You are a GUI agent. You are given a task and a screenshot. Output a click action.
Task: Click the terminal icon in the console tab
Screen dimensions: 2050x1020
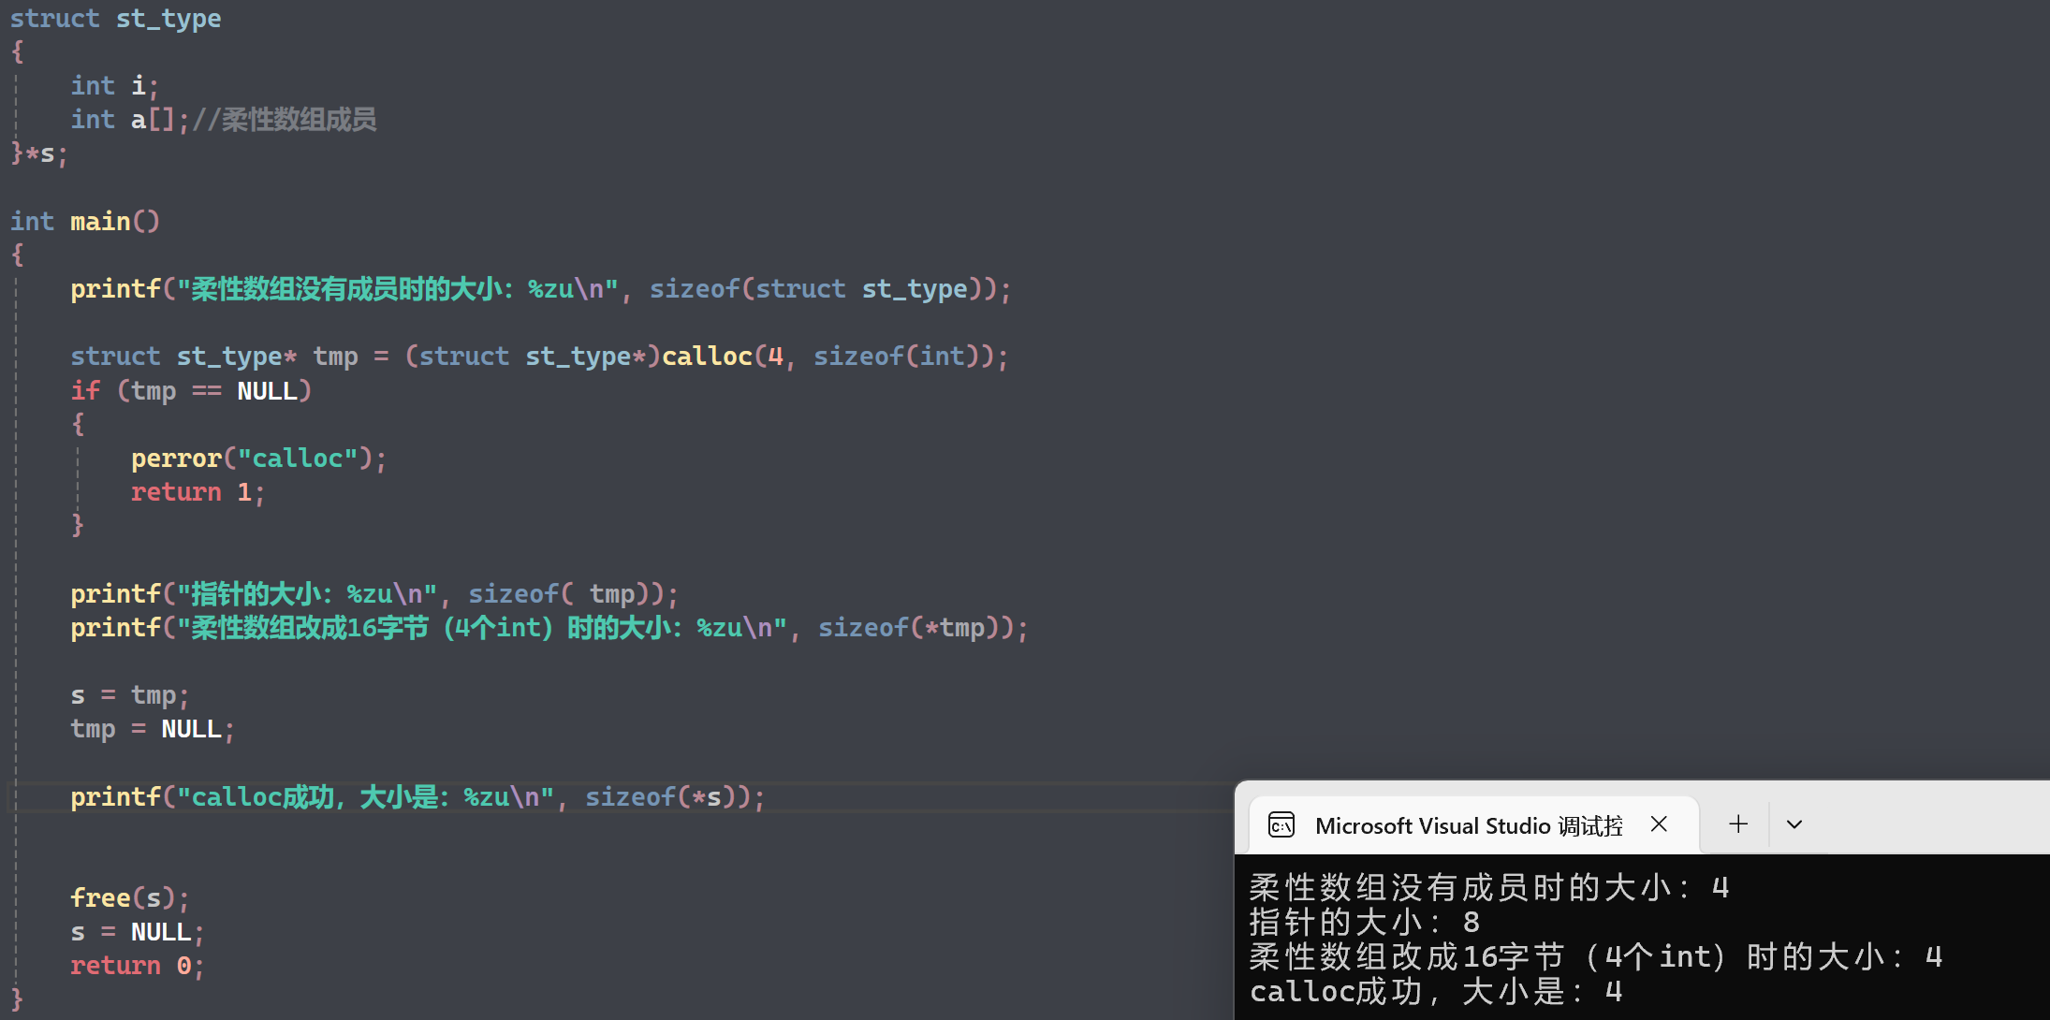click(1281, 824)
